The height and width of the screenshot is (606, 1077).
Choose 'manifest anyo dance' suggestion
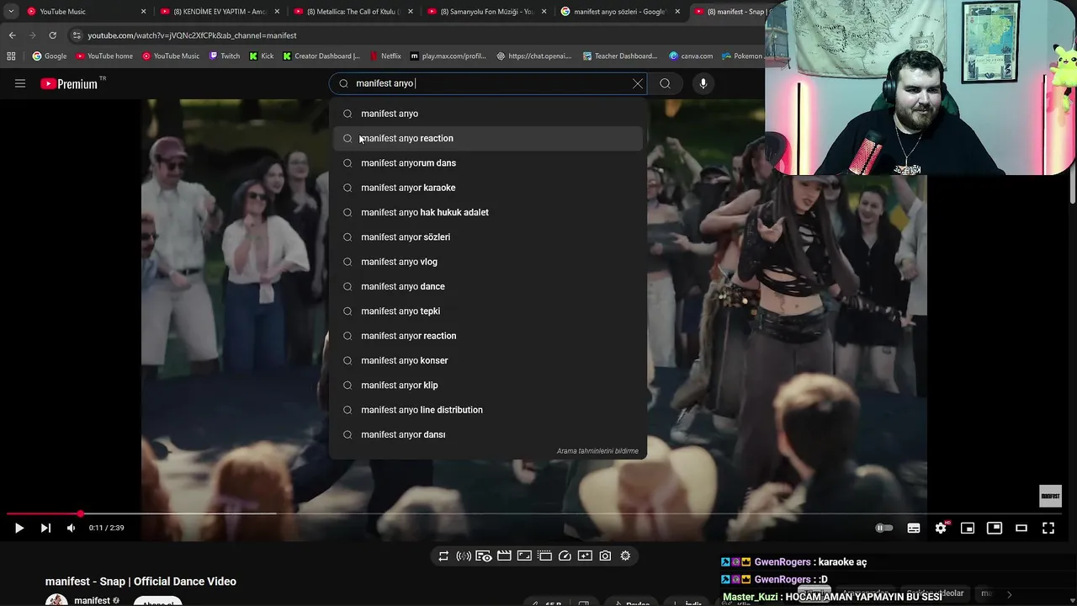pos(488,286)
